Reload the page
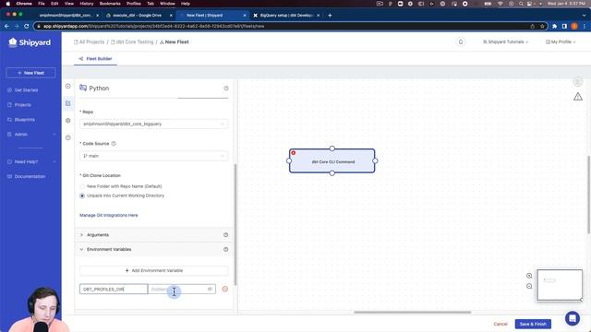 (x=27, y=26)
